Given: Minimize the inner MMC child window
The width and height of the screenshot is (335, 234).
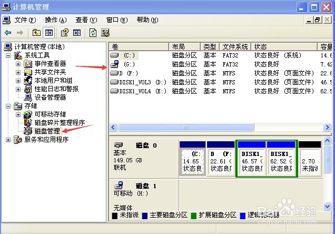Looking at the screenshot, I should pyautogui.click(x=309, y=20).
